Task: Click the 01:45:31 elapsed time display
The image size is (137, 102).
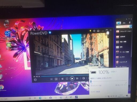Action: [37, 76]
